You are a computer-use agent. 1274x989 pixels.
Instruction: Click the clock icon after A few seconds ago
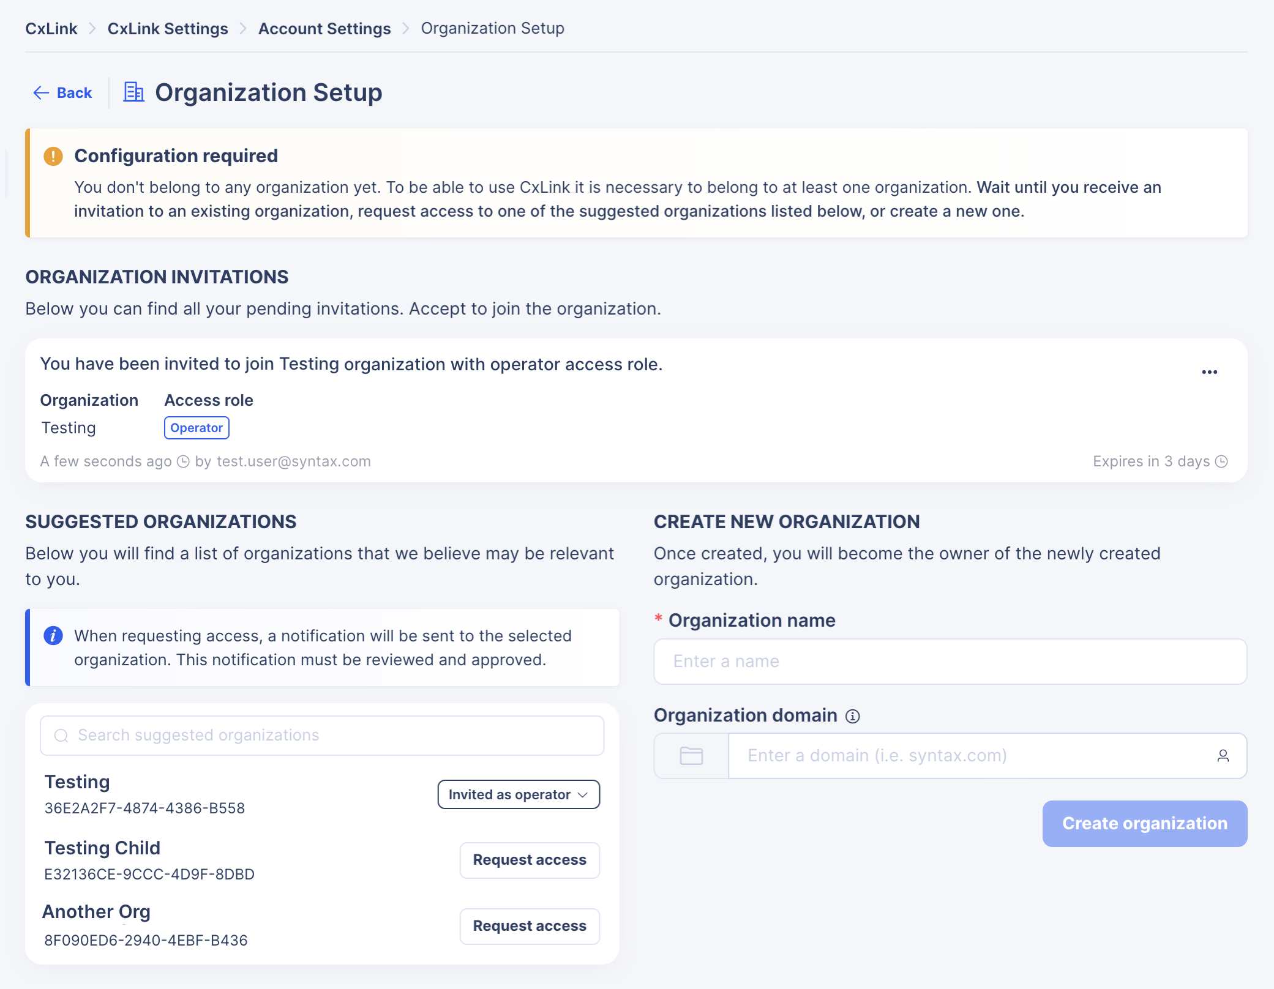(x=183, y=461)
